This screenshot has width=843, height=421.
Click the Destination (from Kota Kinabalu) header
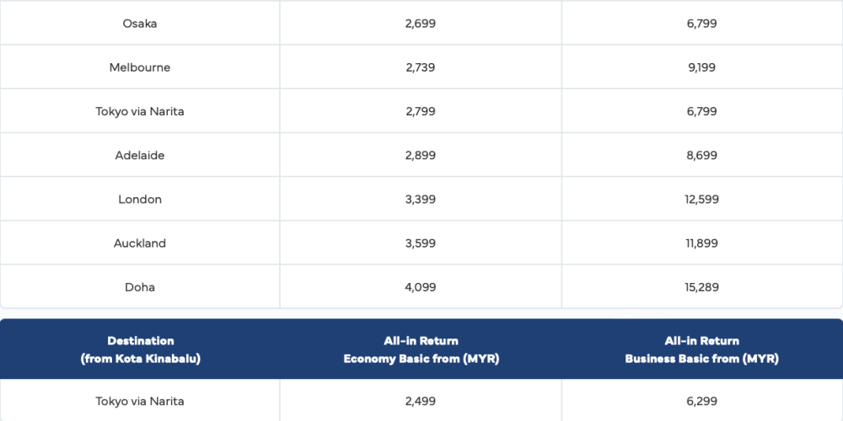pyautogui.click(x=141, y=349)
